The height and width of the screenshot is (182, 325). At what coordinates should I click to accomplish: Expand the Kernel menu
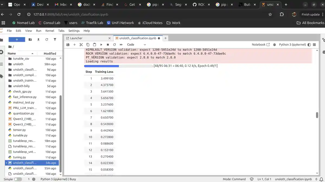50,31
